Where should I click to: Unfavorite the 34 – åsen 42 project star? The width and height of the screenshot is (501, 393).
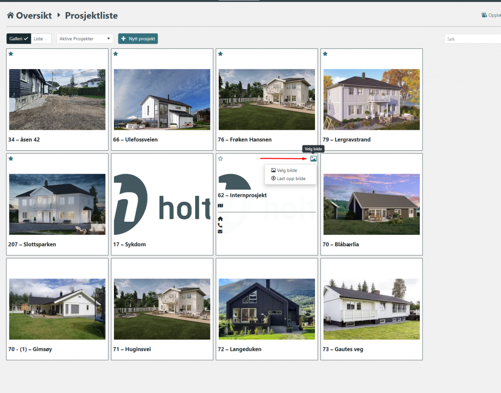(11, 54)
